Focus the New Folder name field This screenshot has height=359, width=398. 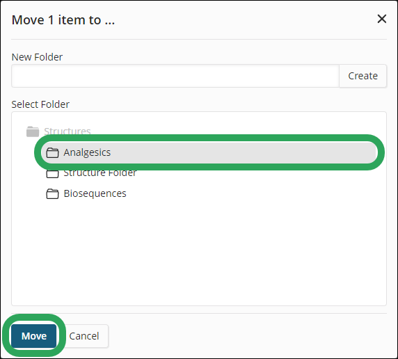[175, 76]
